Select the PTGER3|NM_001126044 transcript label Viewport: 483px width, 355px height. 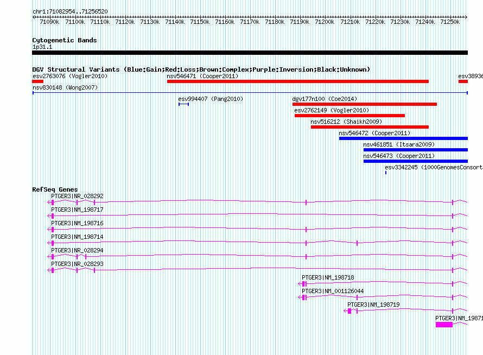point(333,291)
